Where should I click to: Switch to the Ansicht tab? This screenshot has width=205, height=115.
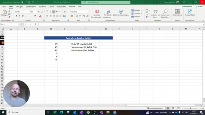click(72, 7)
